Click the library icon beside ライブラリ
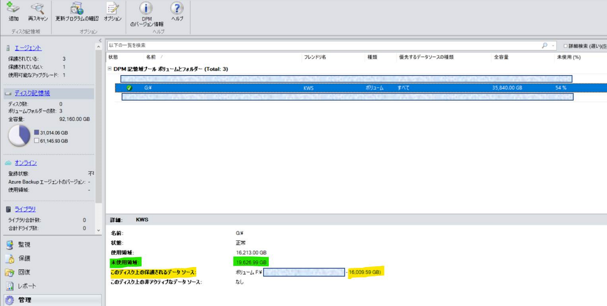 pyautogui.click(x=9, y=209)
